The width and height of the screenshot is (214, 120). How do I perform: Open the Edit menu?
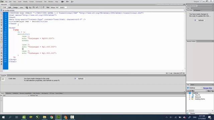(10, 2)
